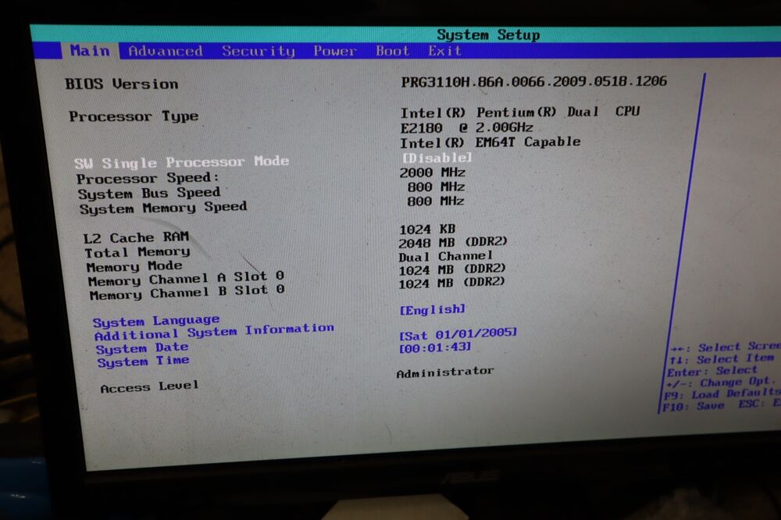Click the Administrator access value
This screenshot has width=781, height=520.
pyautogui.click(x=445, y=372)
